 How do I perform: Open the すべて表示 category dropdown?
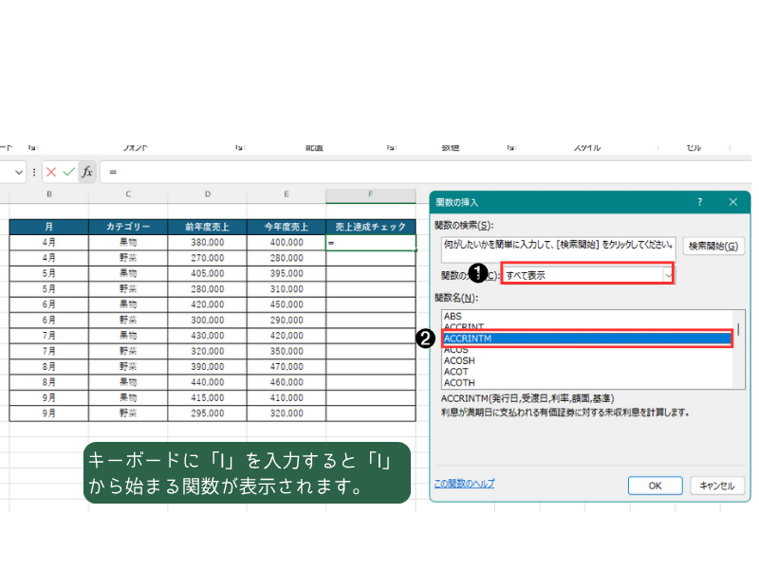(667, 275)
